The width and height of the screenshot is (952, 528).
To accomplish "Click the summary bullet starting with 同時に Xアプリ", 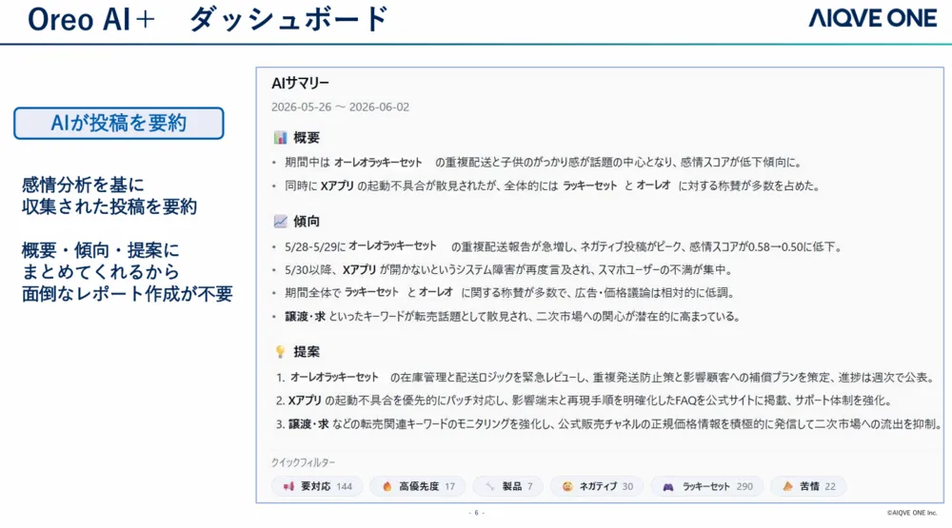I will coord(552,186).
